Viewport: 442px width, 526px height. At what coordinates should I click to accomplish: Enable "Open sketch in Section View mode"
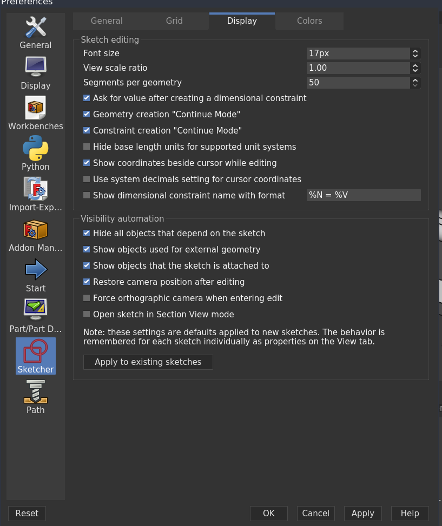click(x=87, y=314)
